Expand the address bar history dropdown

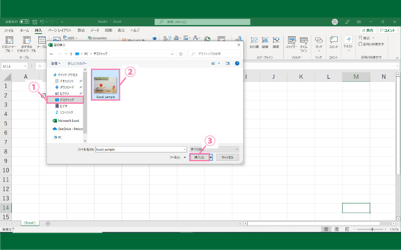(172, 54)
